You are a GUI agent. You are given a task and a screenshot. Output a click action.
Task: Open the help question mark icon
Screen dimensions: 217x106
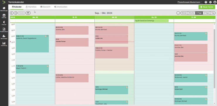tap(206, 2)
